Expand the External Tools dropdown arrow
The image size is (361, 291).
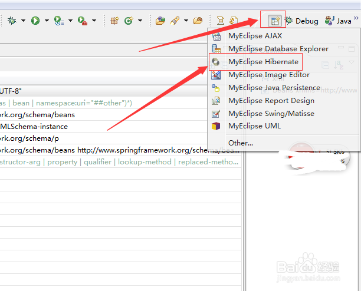[94, 21]
